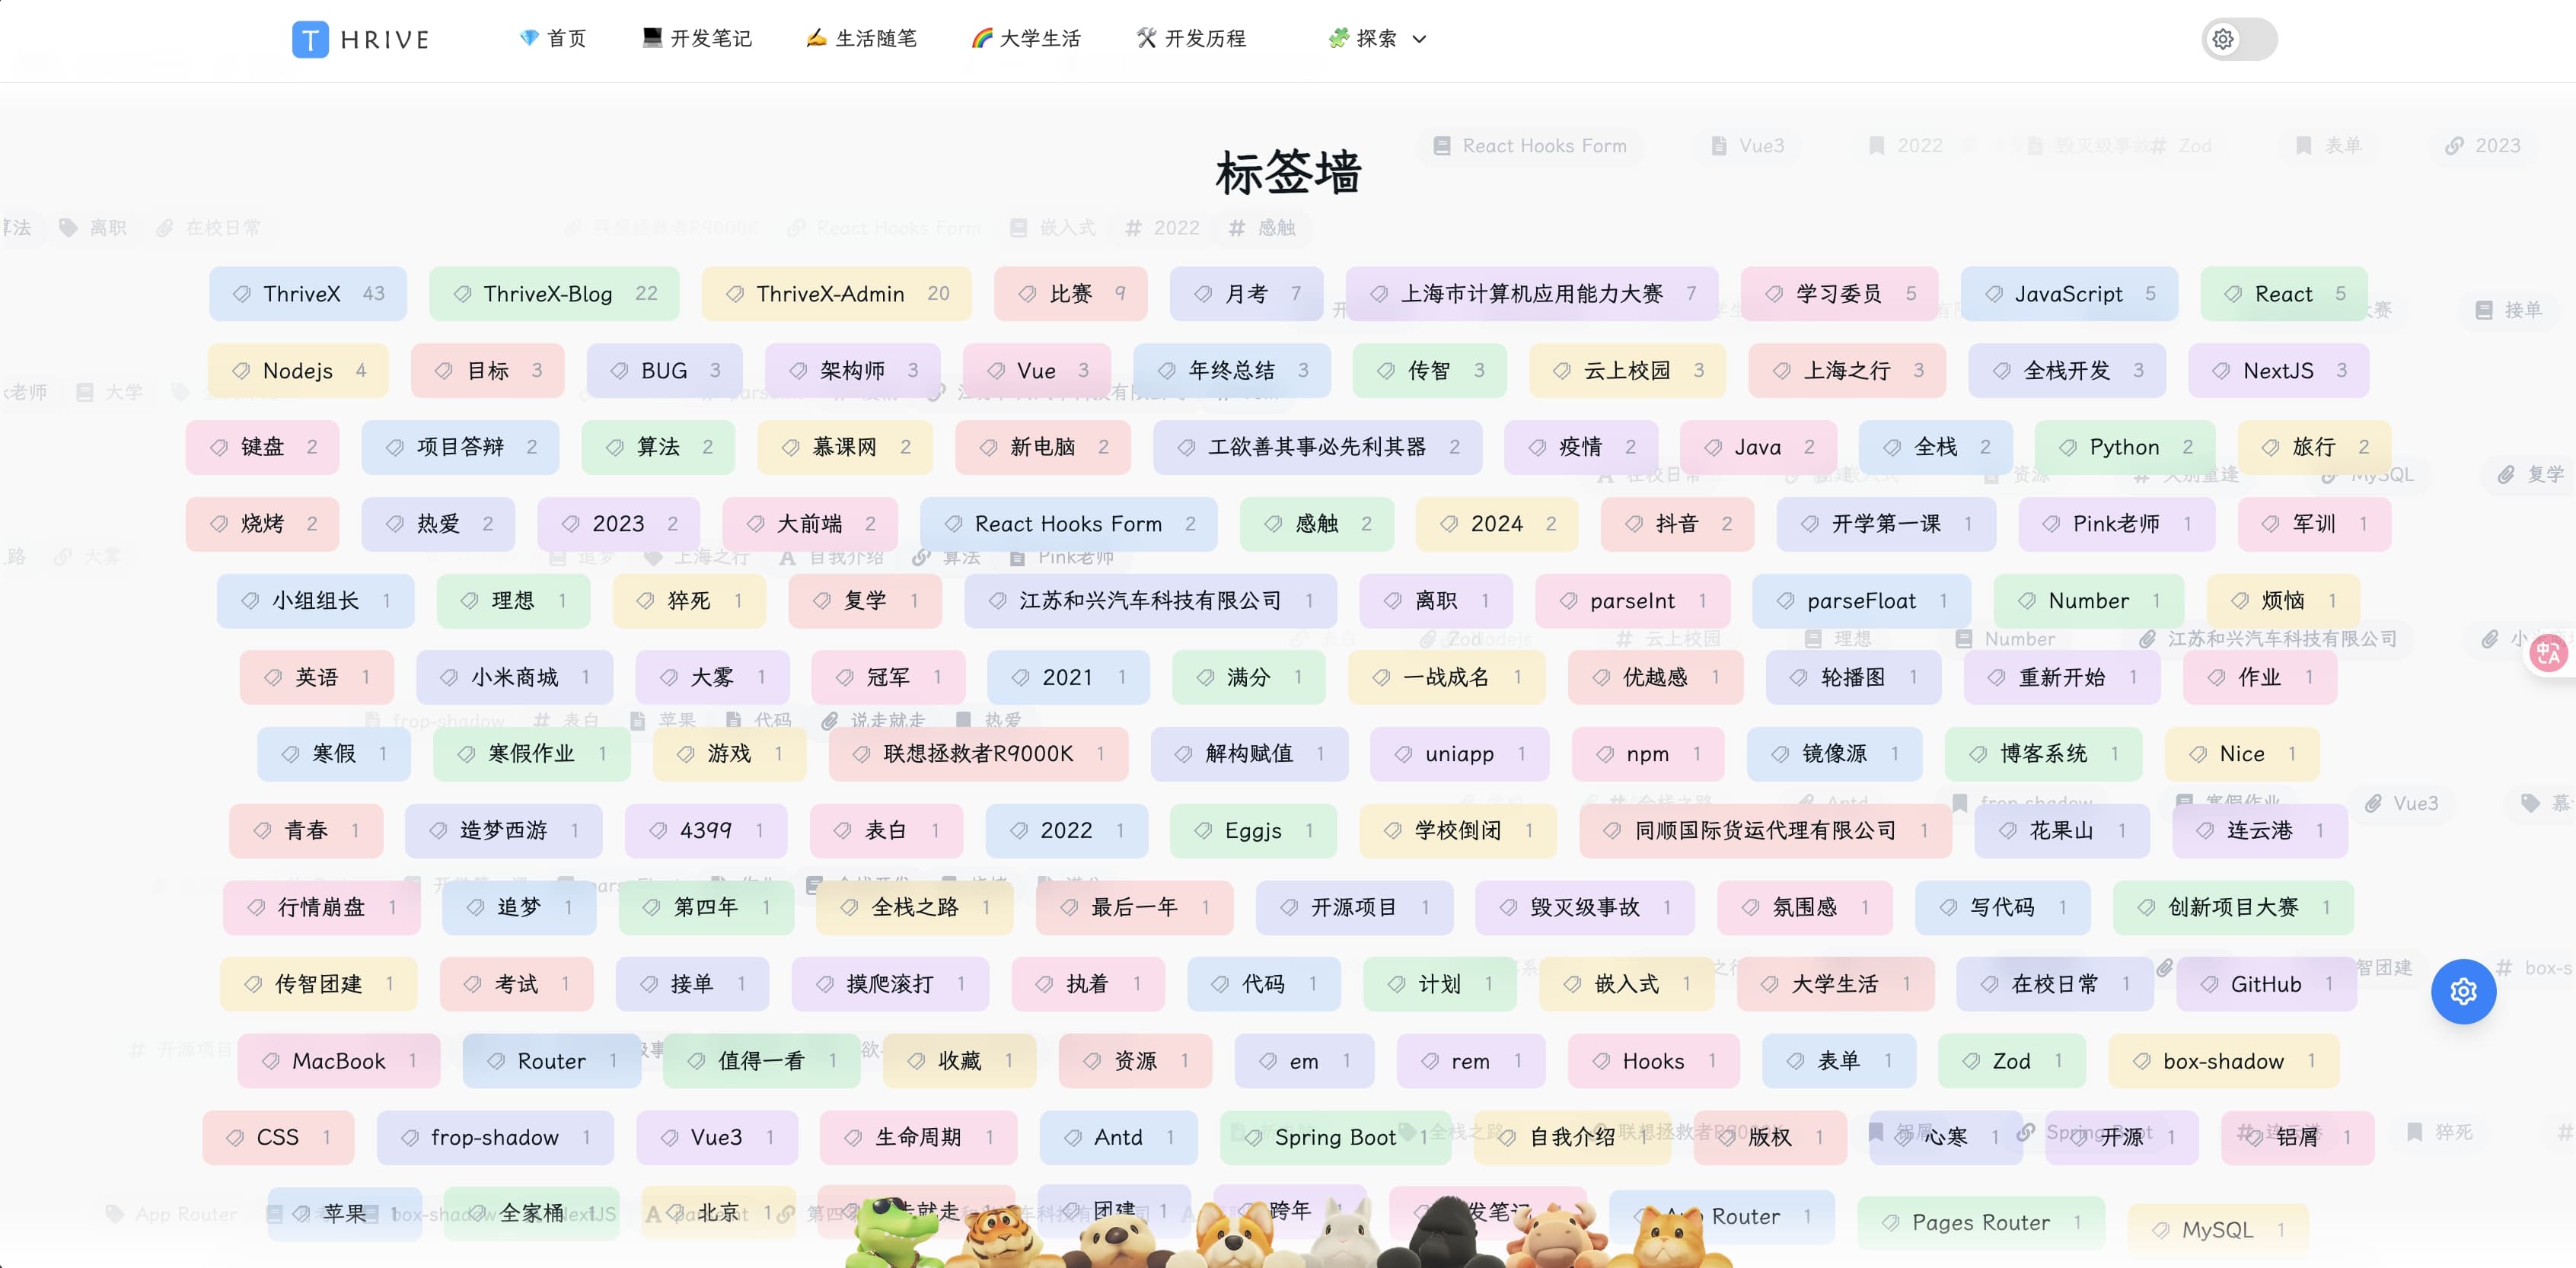Expand the 探索 dropdown menu
The width and height of the screenshot is (2576, 1268).
(x=1377, y=39)
